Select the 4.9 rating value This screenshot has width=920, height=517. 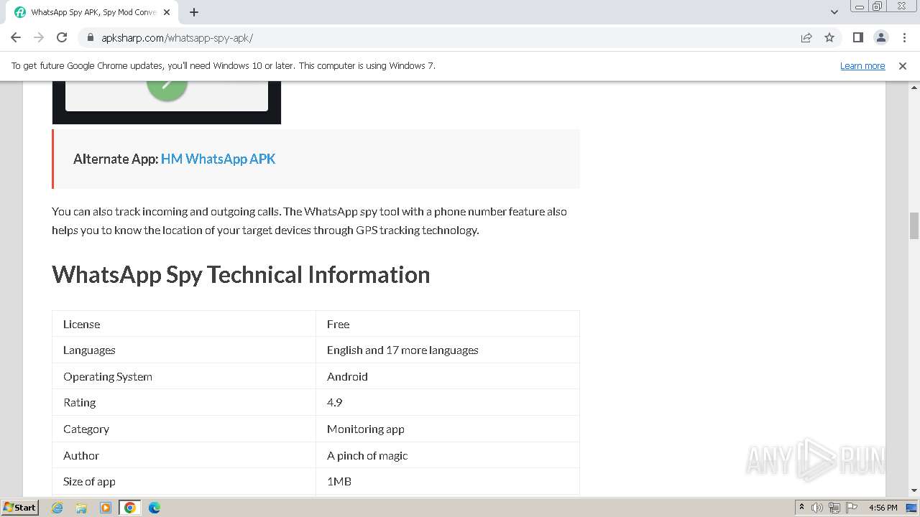coord(448,402)
